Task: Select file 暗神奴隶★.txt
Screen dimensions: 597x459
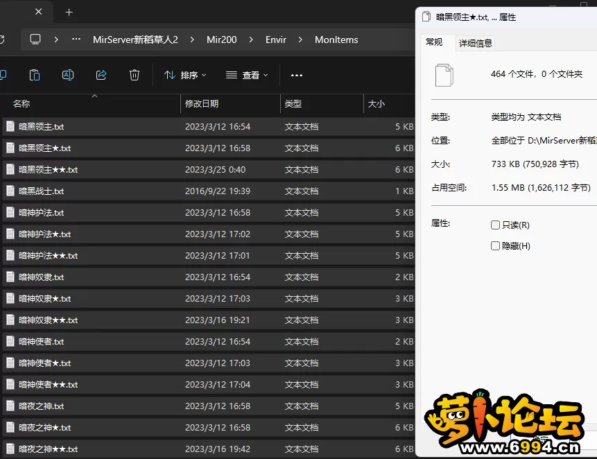Action: tap(44, 298)
